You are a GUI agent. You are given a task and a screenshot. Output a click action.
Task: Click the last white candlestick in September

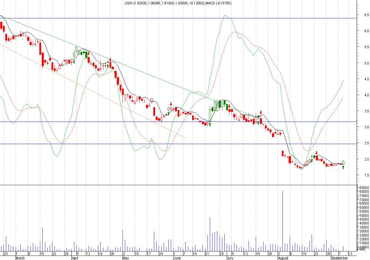coord(343,162)
